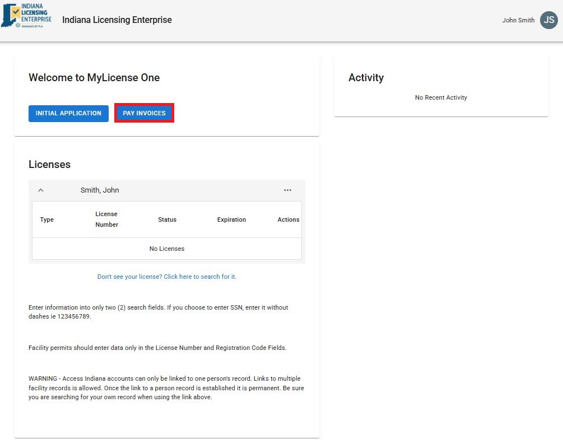Click the 'Don't see your license?' search link
The width and height of the screenshot is (563, 444).
[x=167, y=277]
